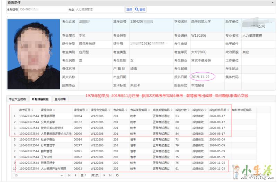This screenshot has width=277, height=182.
Task: Switch to the 查询结果 tab
Action: click(x=60, y=99)
